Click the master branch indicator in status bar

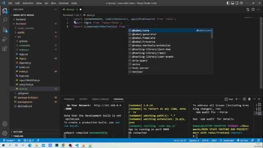coord(9,141)
